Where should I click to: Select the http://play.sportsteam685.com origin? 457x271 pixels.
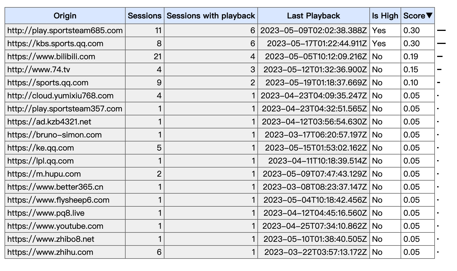(x=65, y=31)
